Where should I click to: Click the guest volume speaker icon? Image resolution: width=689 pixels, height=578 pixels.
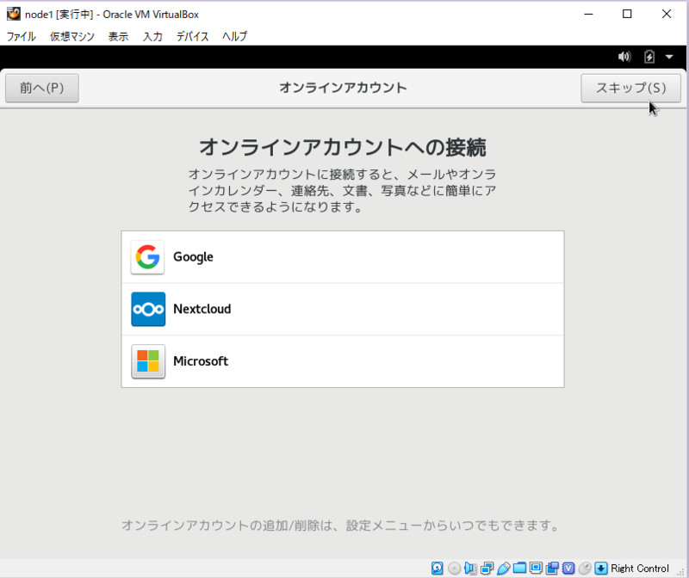point(624,57)
